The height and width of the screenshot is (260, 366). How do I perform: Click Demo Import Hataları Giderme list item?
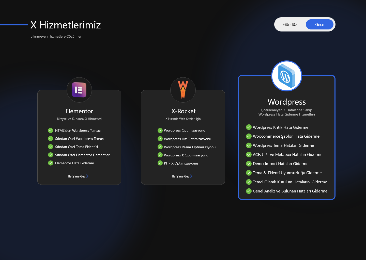tap(281, 164)
